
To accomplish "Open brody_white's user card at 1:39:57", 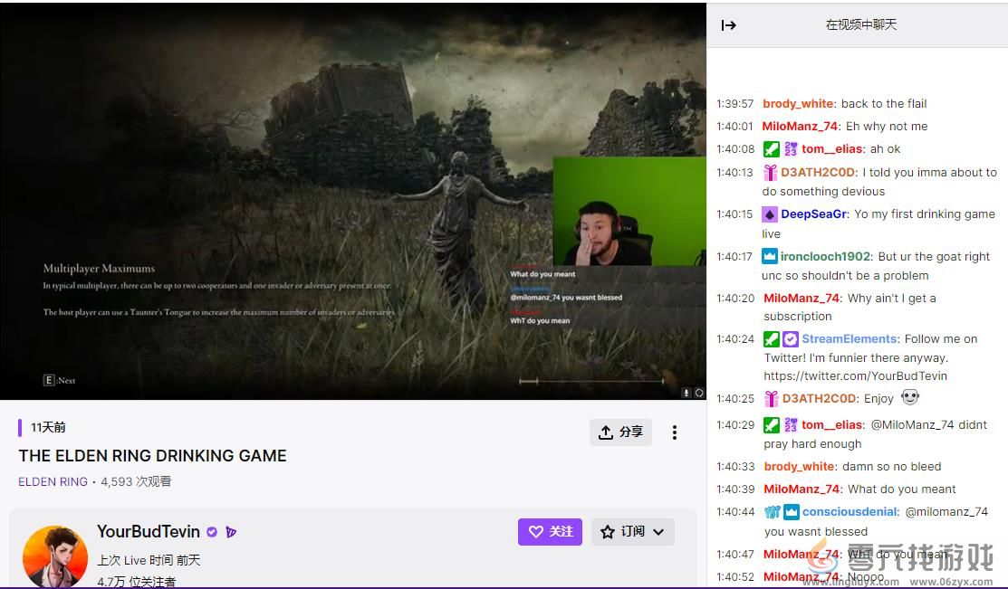I will pos(798,104).
